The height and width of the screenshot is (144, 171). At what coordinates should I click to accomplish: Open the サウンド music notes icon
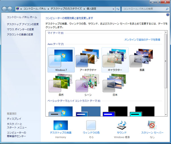pyautogui.click(x=122, y=125)
